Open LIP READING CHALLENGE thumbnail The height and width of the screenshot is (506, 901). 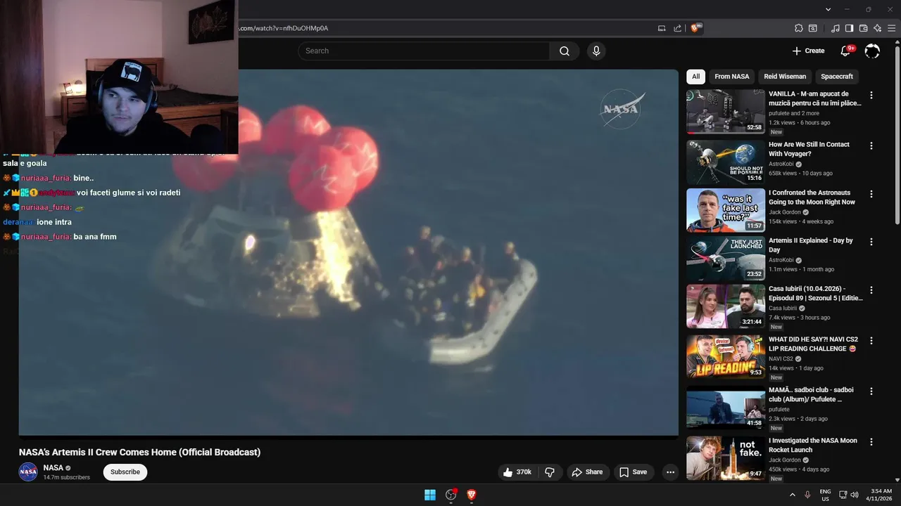(x=725, y=357)
